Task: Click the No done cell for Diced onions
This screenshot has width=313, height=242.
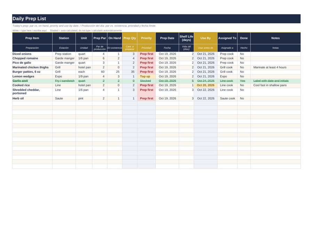Action: (244, 54)
